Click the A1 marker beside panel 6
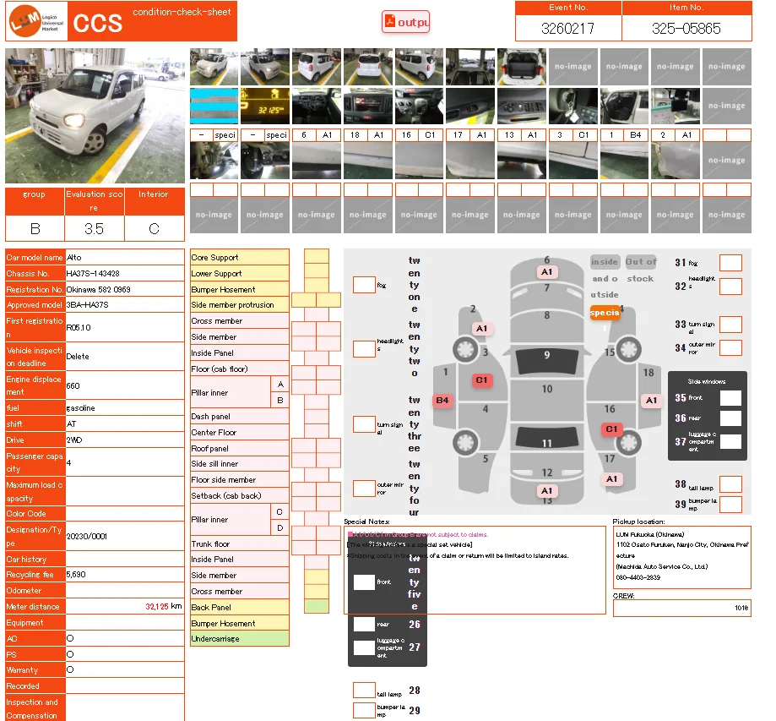This screenshot has height=721, width=776. coord(547,272)
